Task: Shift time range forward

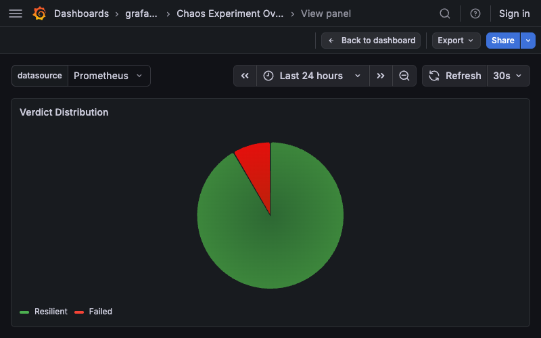Action: [381, 76]
